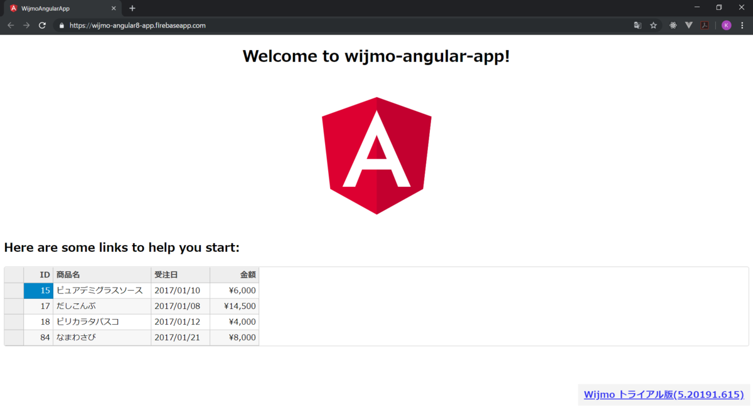
Task: Select cell なまわさび
Action: click(x=102, y=337)
